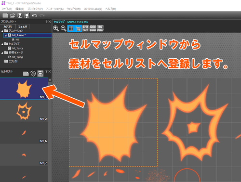Open the Grid Color setting

click(93, 28)
